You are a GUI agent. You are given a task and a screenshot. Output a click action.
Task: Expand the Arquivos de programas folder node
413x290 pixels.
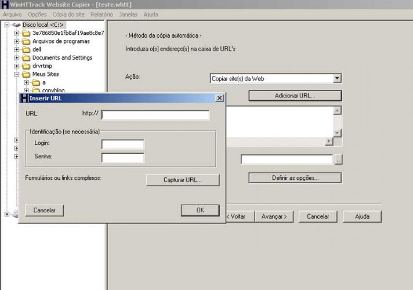[17, 41]
